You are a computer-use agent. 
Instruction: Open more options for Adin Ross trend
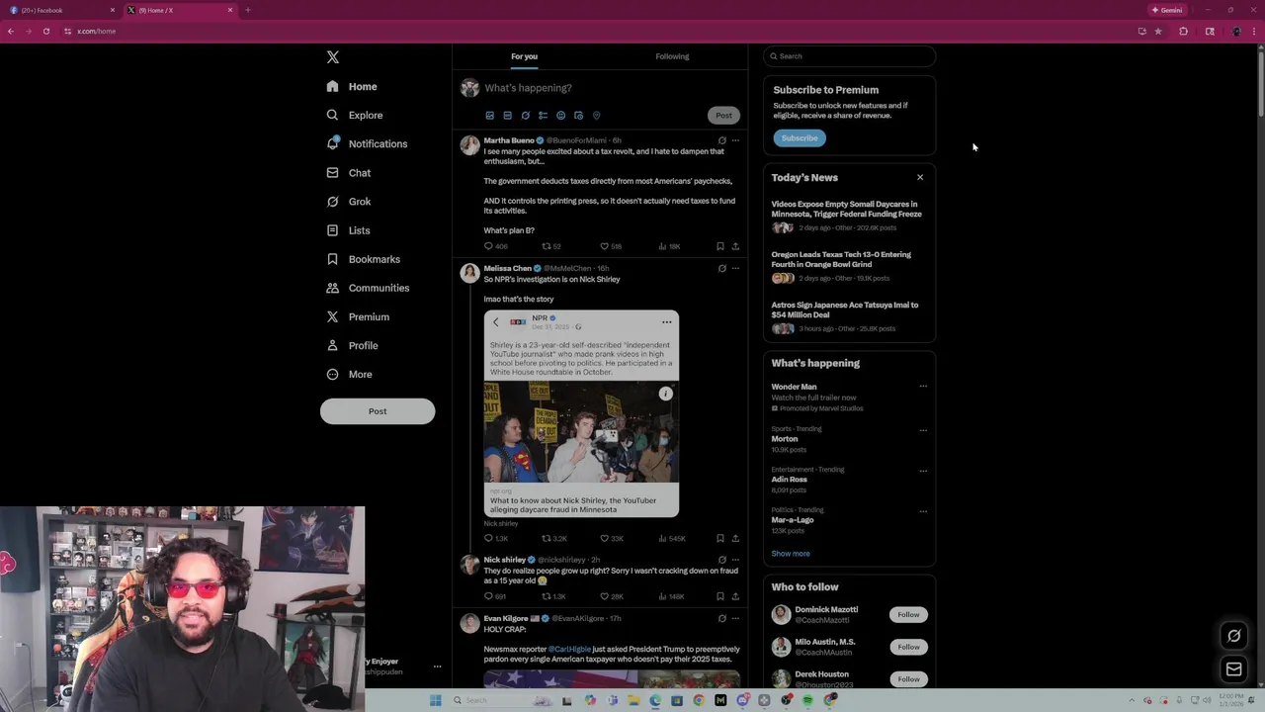tap(923, 471)
